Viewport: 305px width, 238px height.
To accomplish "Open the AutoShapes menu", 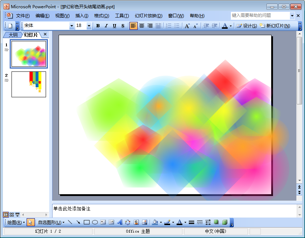I will click(51, 222).
